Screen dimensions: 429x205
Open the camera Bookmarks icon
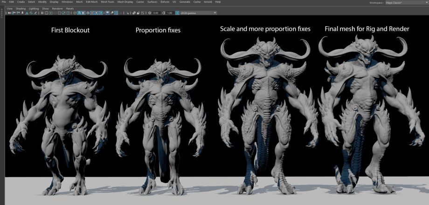click(x=22, y=13)
